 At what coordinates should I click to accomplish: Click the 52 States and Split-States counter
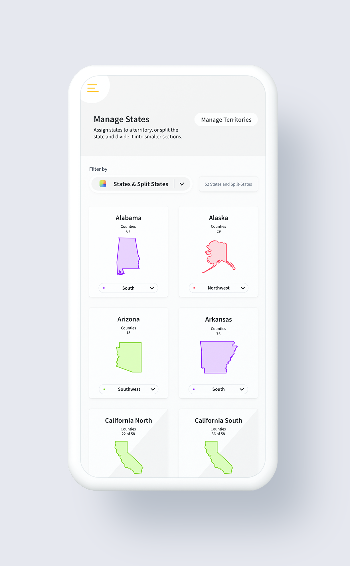pos(228,184)
